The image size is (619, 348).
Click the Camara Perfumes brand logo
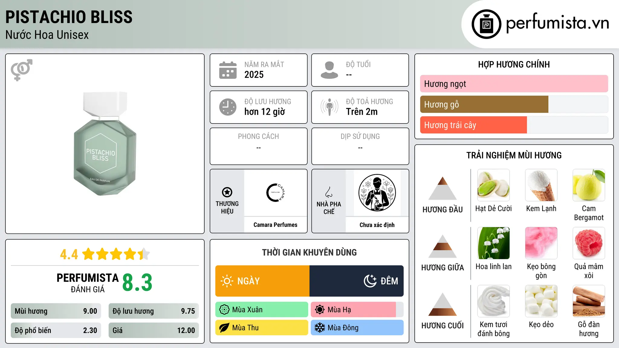pos(275,192)
